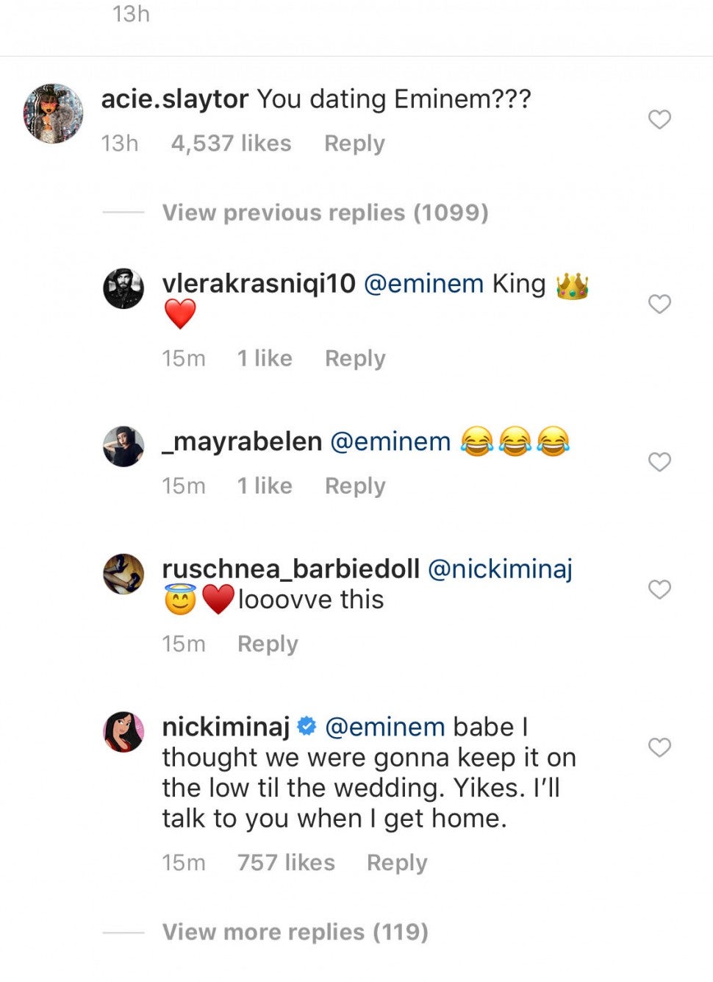Image resolution: width=713 pixels, height=982 pixels.
Task: Open @nickiminaj mention in ruschnea_barbiedoll's comment
Action: [x=500, y=569]
